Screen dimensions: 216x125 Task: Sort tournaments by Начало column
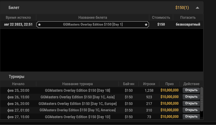click(18, 84)
